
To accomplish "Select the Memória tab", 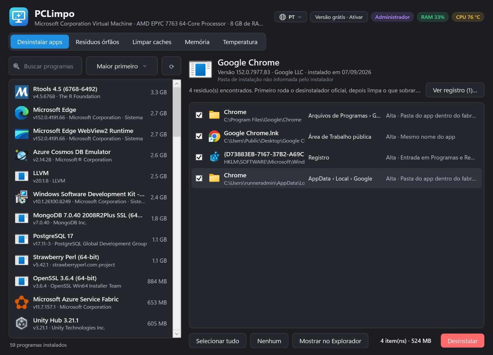I will 197,42.
